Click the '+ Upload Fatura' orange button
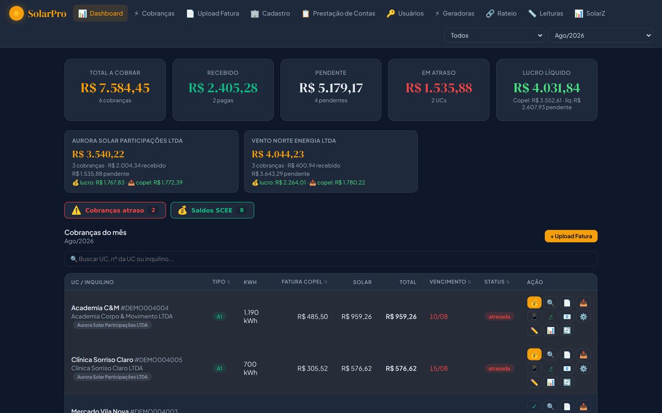Image resolution: width=662 pixels, height=413 pixels. [x=571, y=236]
